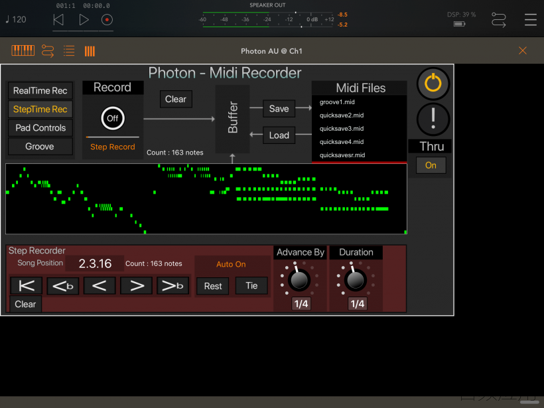544x408 pixels.
Task: Clear the buffer with the upper Clear button
Action: click(x=176, y=100)
